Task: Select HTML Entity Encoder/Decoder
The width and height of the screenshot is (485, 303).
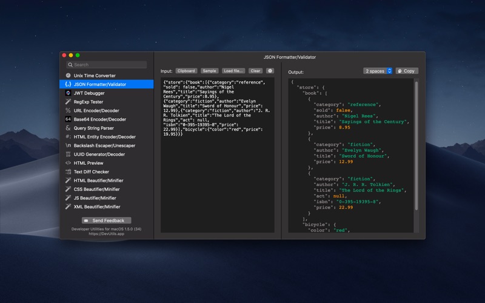Action: [104, 137]
